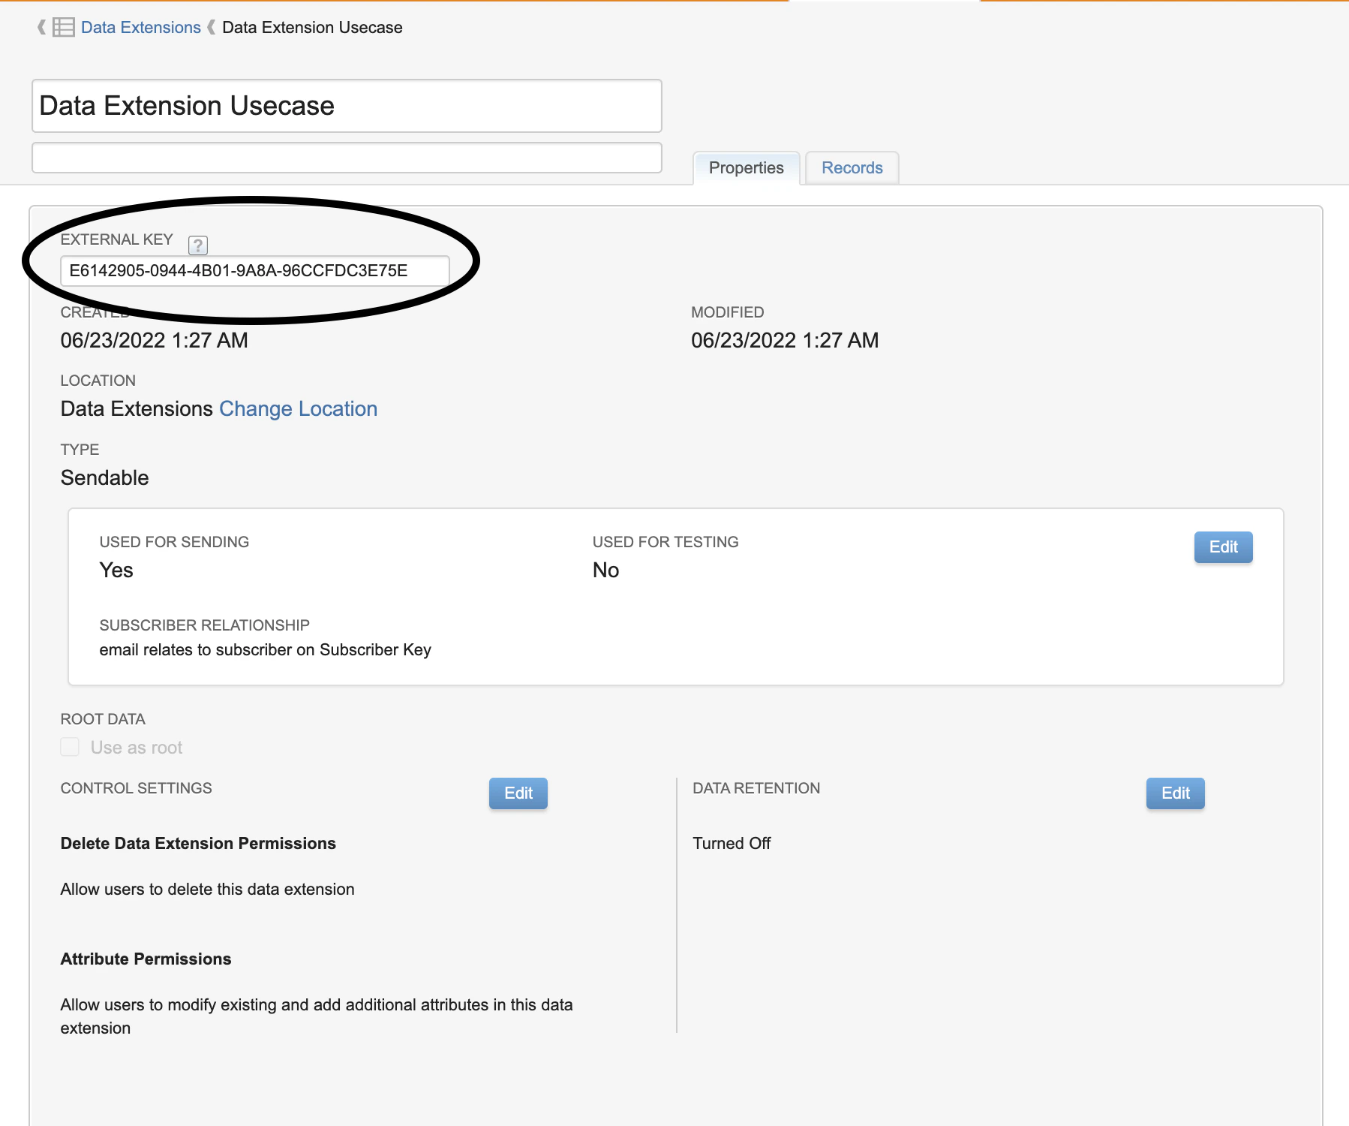Click the Subscriber Relationship description text
The width and height of the screenshot is (1349, 1126).
coord(265,650)
